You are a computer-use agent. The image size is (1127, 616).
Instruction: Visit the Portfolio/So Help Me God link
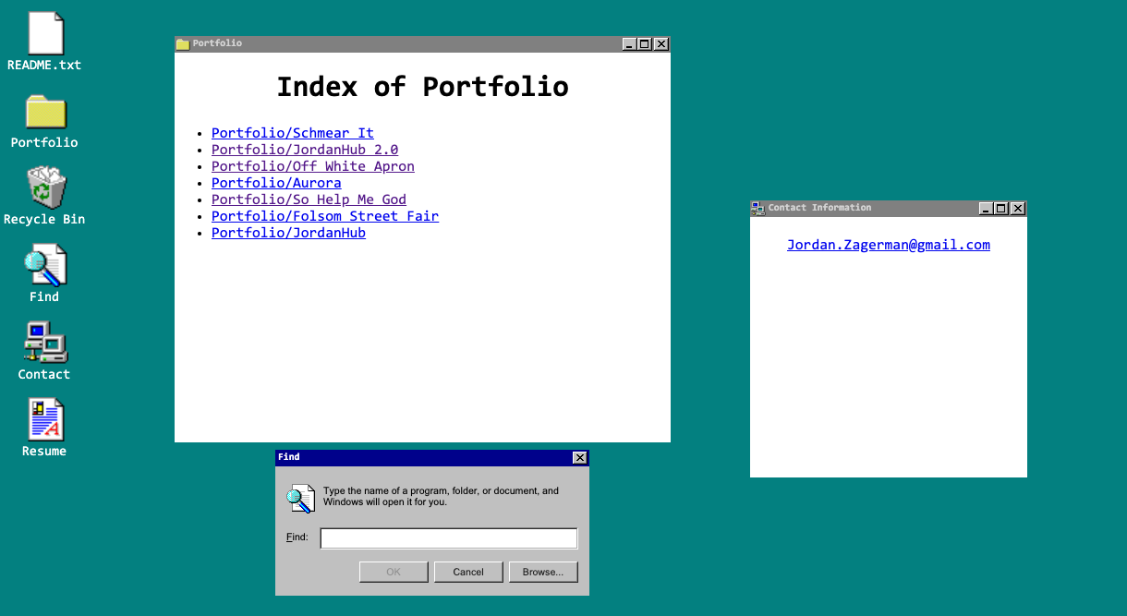point(309,199)
